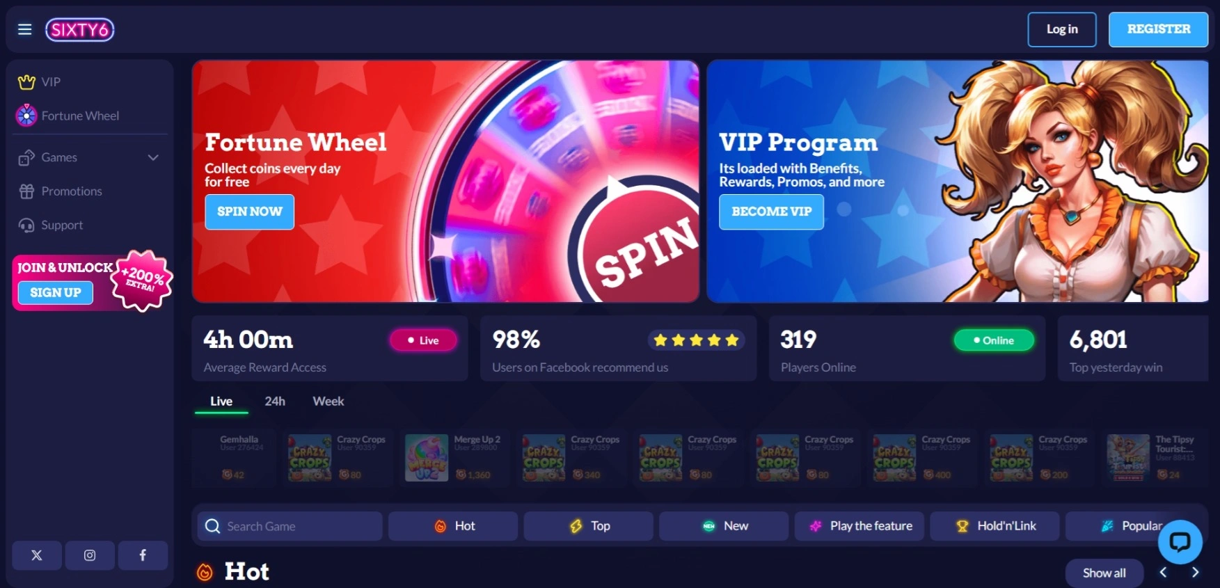
Task: Filter games by Play the feature
Action: coord(859,526)
